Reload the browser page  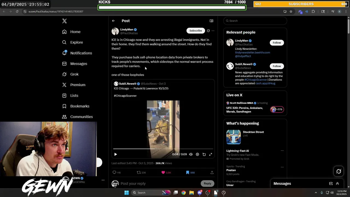[17, 11]
